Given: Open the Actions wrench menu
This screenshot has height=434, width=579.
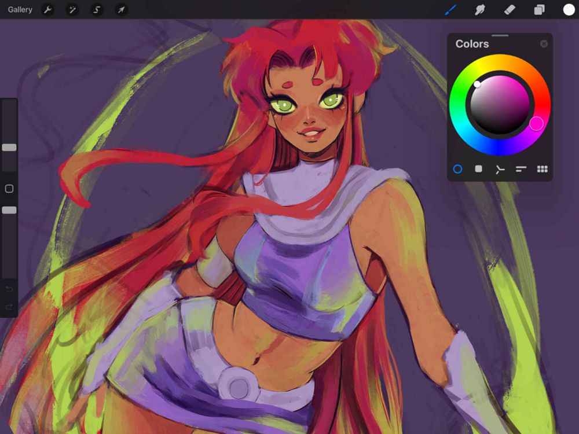Looking at the screenshot, I should [47, 10].
